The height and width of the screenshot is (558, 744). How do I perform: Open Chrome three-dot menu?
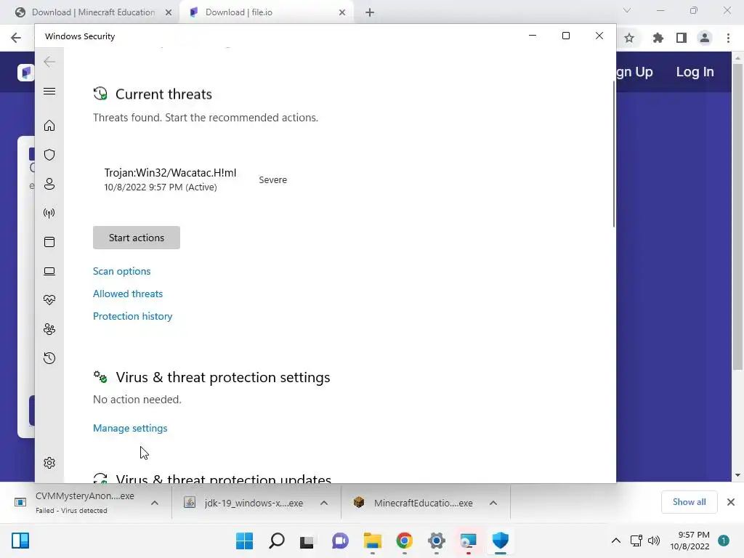(x=728, y=38)
